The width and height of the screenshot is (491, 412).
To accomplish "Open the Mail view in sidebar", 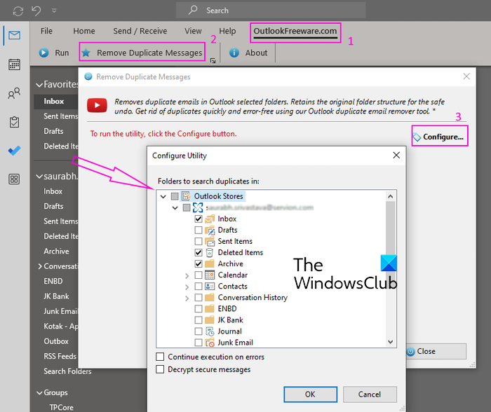I will pos(15,35).
